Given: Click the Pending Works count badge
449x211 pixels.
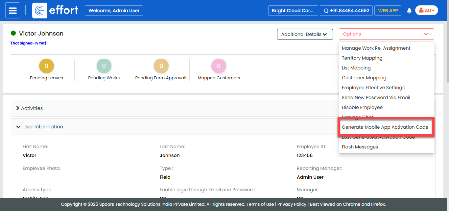Looking at the screenshot, I should [x=104, y=66].
